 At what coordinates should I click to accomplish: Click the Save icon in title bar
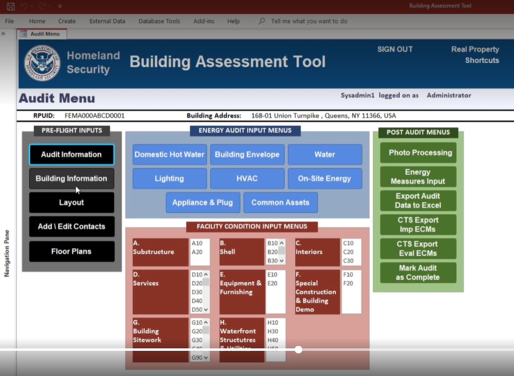click(10, 6)
